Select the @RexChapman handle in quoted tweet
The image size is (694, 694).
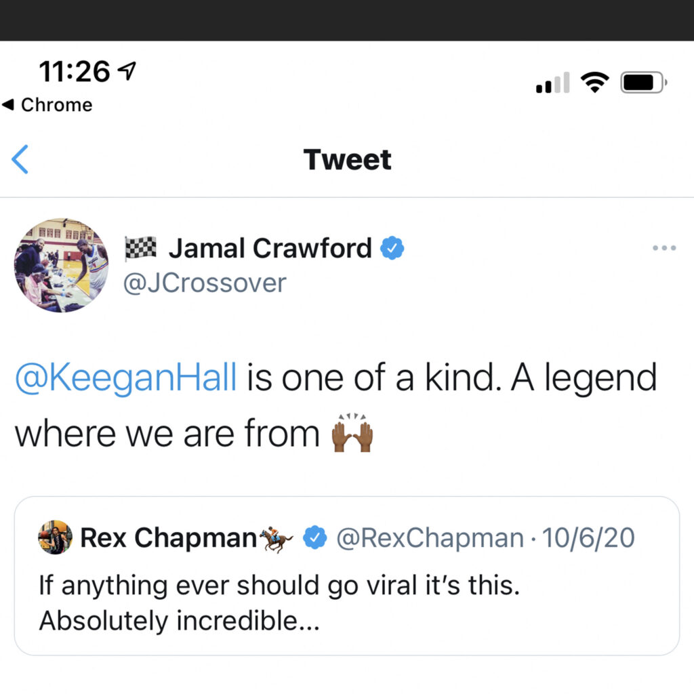point(430,538)
